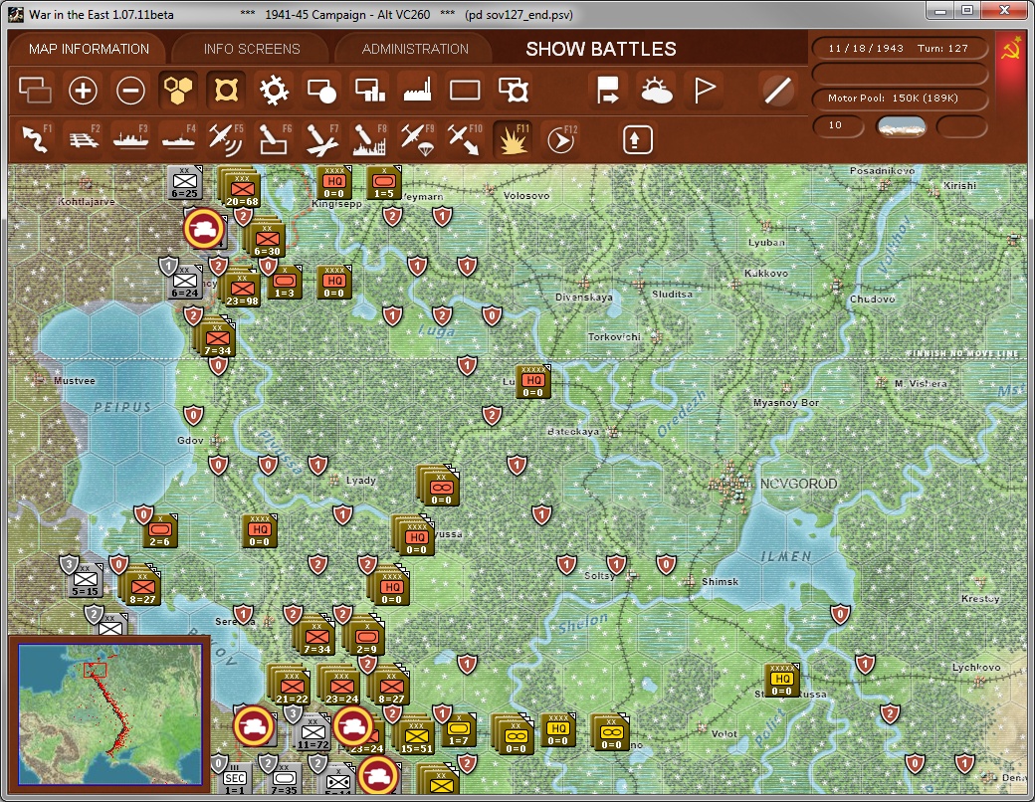Toggle the hex grid overlay button
The width and height of the screenshot is (1035, 802).
(178, 91)
